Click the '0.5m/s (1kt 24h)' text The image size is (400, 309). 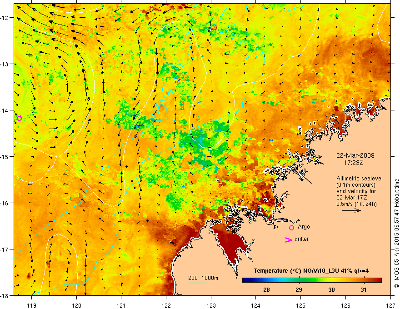pyautogui.click(x=356, y=204)
